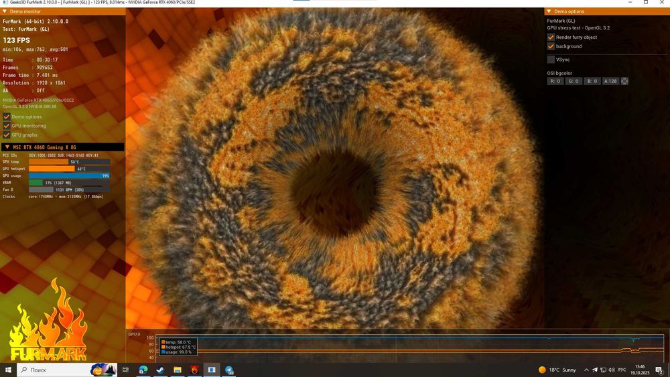Switch to the FurMark taskbar icon
The height and width of the screenshot is (377, 670).
coord(194,370)
